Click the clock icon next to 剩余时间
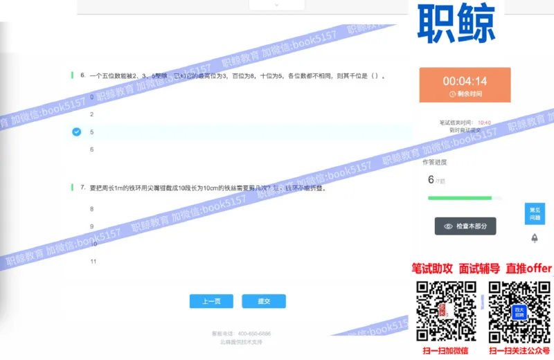Viewport: 554px width, 360px height. click(x=452, y=94)
